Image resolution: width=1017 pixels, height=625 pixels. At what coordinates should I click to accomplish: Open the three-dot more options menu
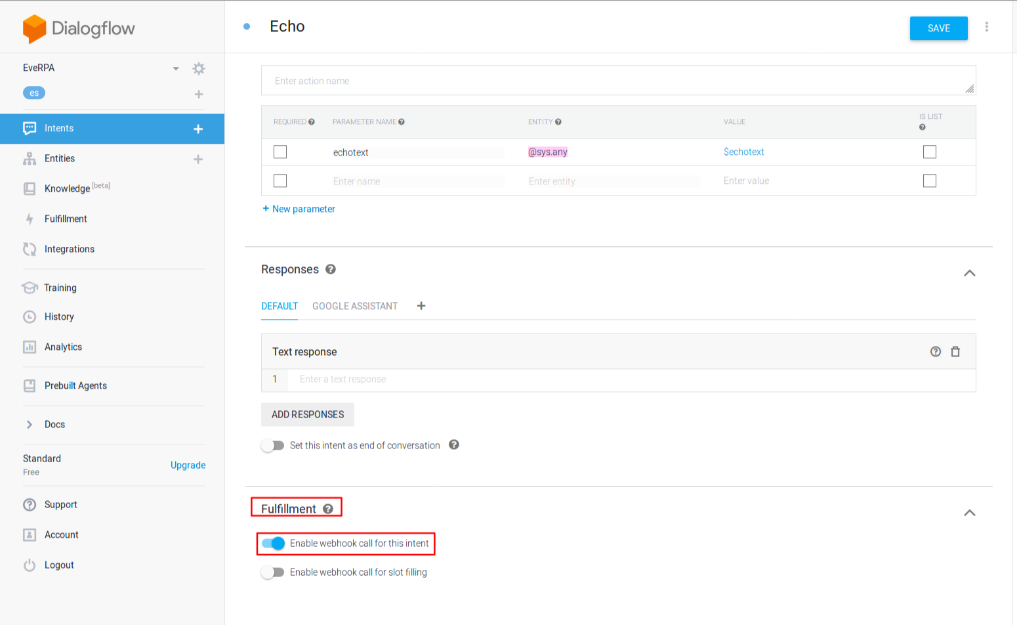click(986, 27)
